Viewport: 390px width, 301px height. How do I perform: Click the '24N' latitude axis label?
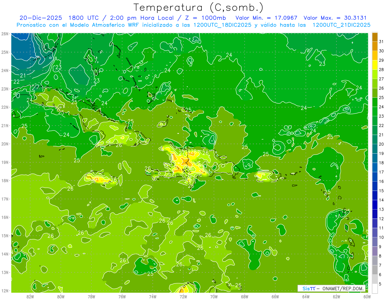coord(5,70)
